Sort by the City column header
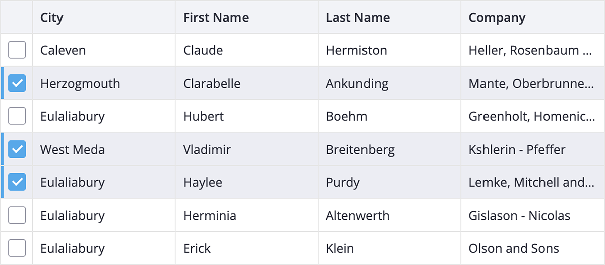This screenshot has width=605, height=265. 104,17
